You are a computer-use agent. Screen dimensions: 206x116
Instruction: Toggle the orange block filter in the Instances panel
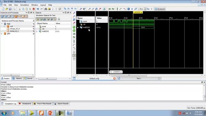(x=16, y=16)
